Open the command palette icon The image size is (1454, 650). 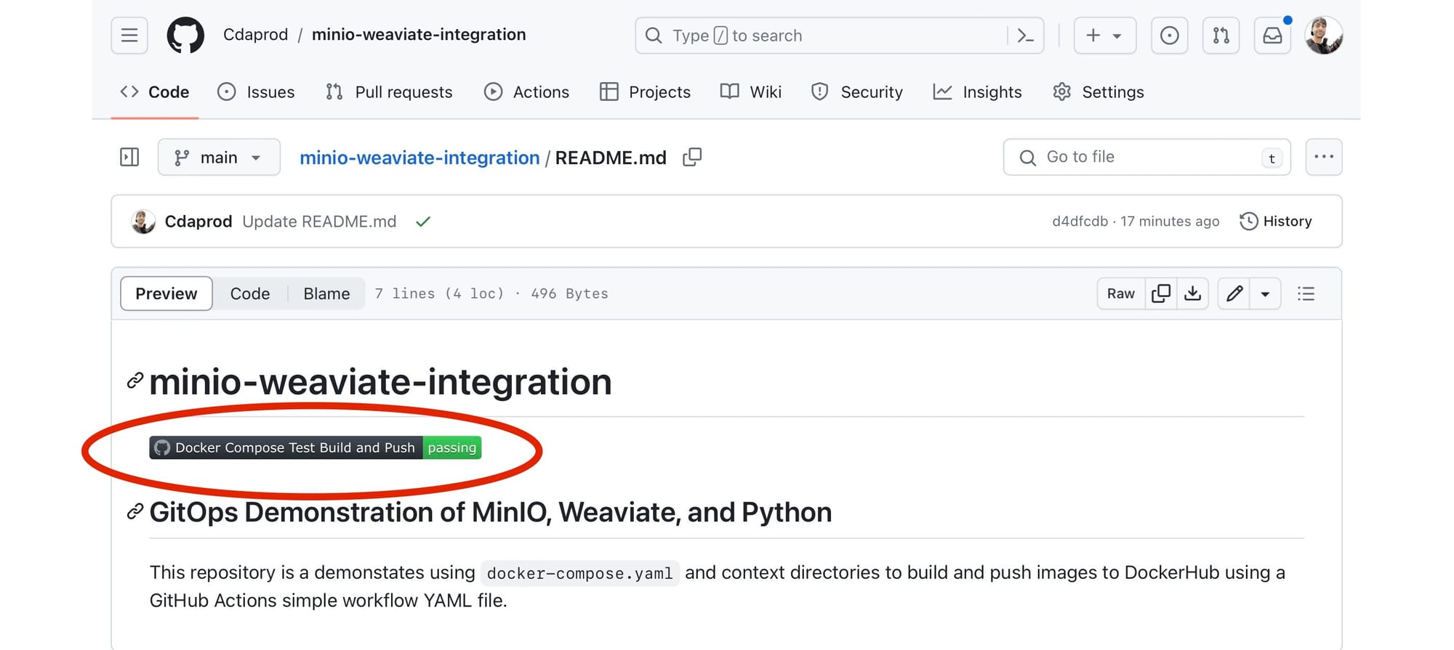(1025, 36)
